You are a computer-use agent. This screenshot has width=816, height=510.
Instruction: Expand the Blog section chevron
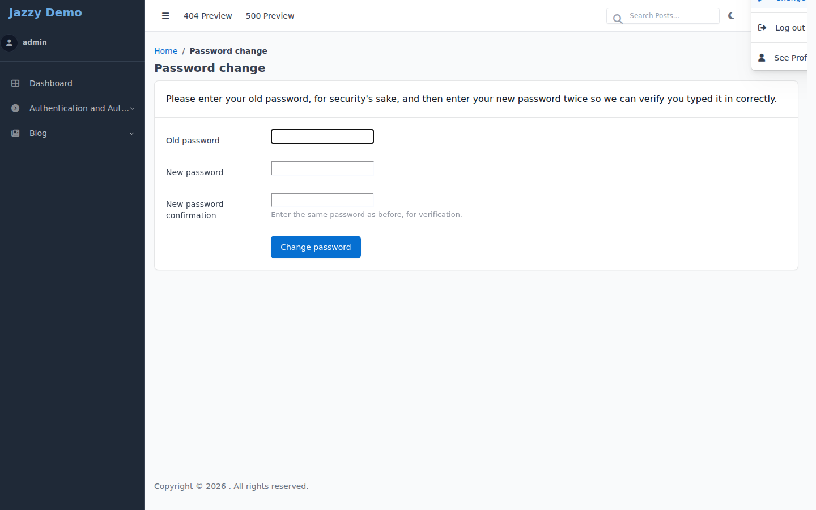[x=132, y=133]
